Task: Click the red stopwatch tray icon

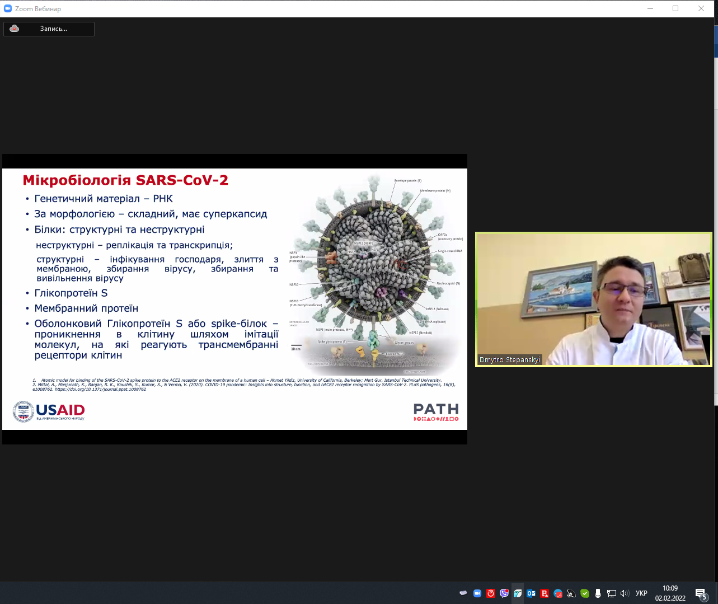Action: (491, 593)
